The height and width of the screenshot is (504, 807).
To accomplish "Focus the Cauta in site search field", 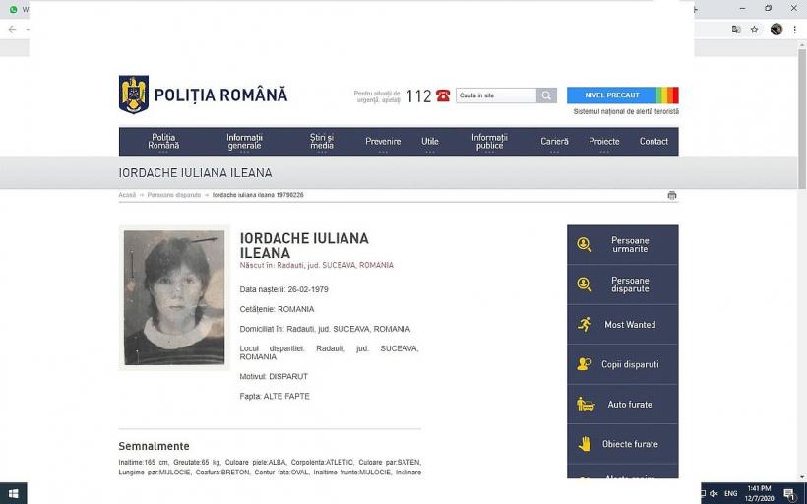I will tap(496, 95).
